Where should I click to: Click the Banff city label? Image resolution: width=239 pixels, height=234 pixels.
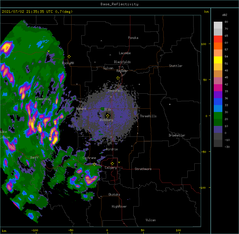tap(34, 158)
